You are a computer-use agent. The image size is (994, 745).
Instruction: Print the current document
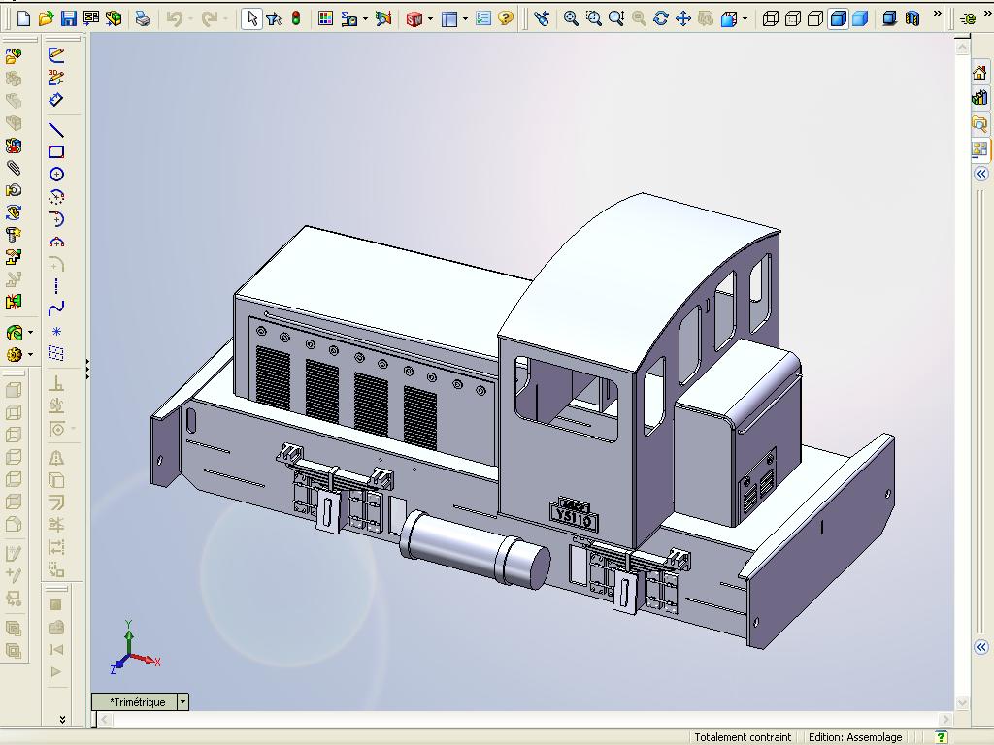pyautogui.click(x=144, y=19)
